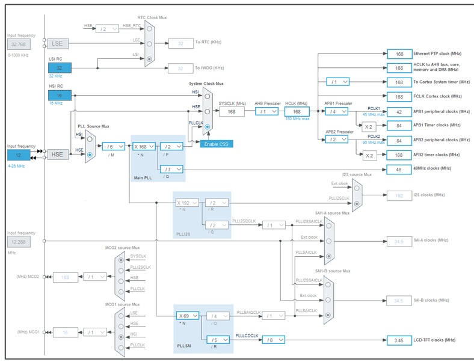
Task: Select HSI on PLL Source Mux
Action: [x=90, y=140]
